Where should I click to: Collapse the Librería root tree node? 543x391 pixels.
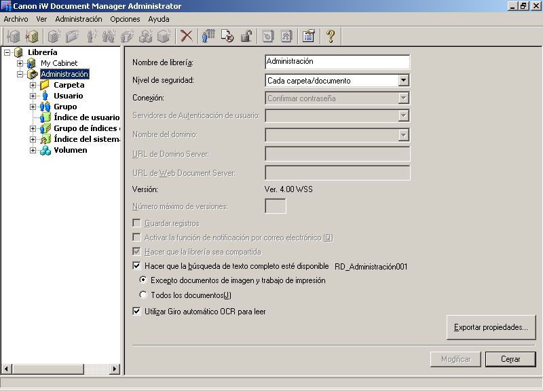coord(7,52)
